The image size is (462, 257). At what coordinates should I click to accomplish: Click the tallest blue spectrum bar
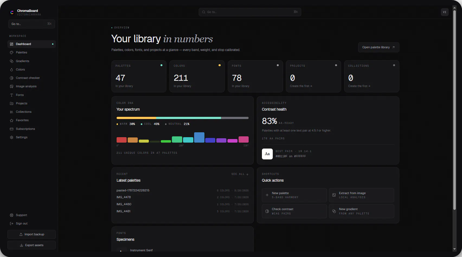pos(199,137)
